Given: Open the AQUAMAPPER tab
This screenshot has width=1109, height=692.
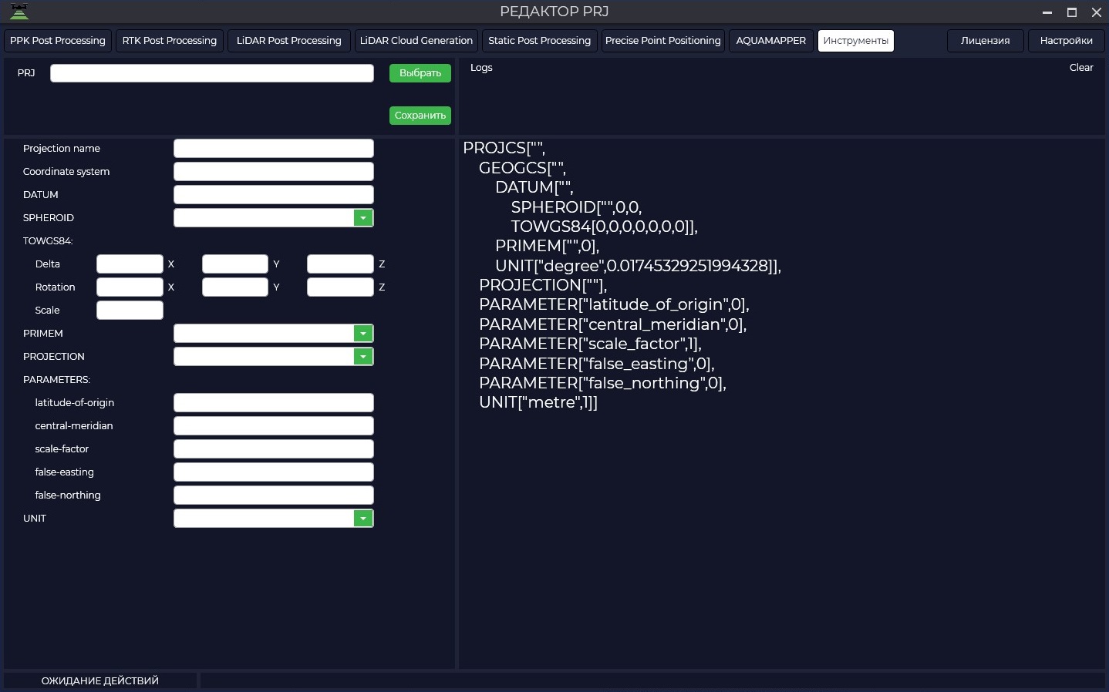Looking at the screenshot, I should tap(771, 41).
